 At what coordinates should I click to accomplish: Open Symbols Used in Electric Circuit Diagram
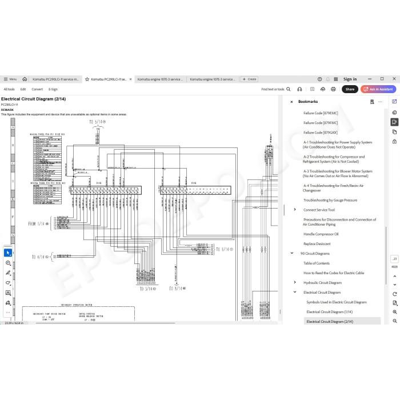coord(337,302)
